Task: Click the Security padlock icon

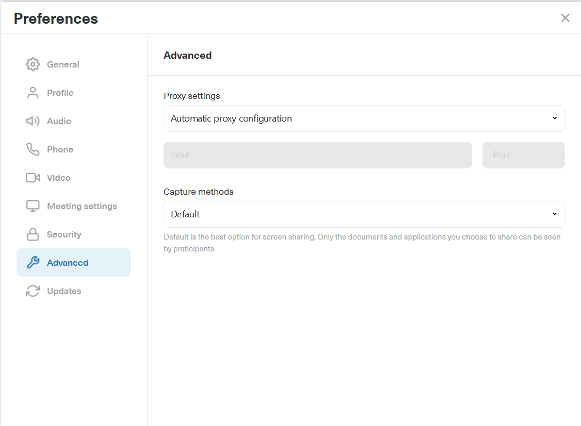Action: click(32, 234)
